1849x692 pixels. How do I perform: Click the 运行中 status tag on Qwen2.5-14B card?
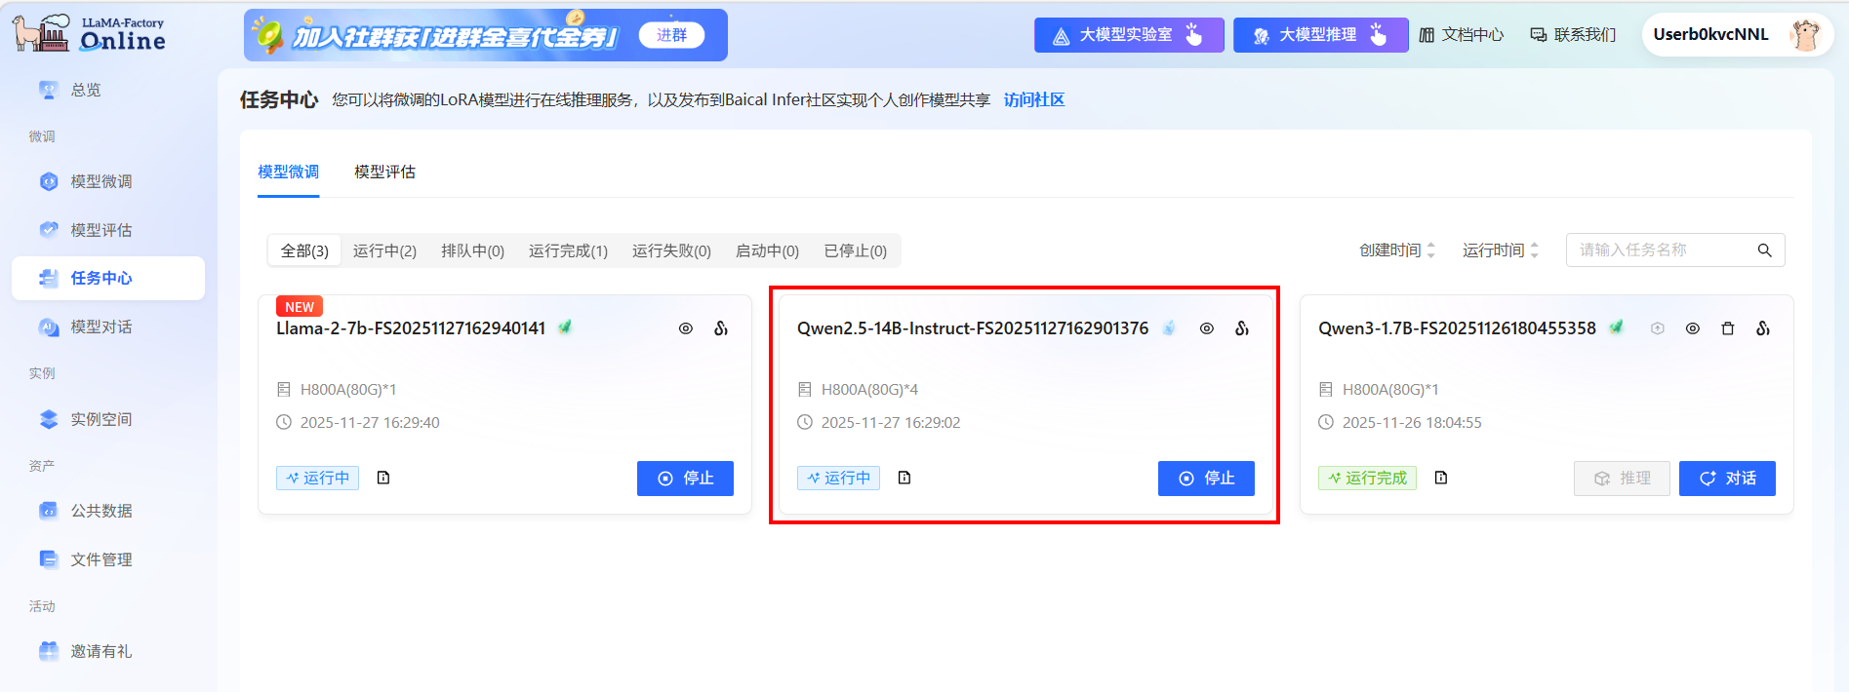tap(838, 478)
